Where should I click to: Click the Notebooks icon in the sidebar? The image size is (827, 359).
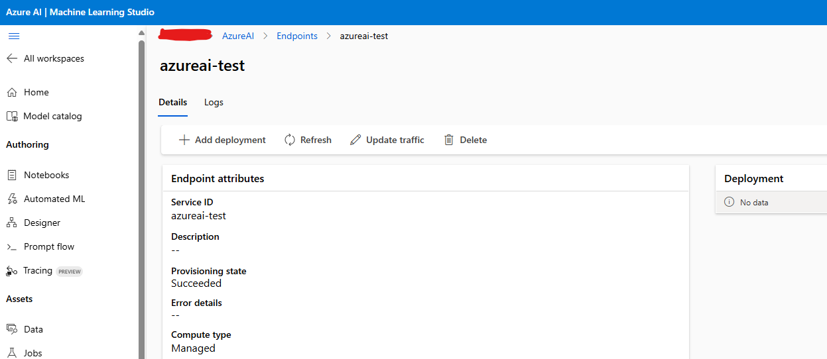[x=12, y=175]
